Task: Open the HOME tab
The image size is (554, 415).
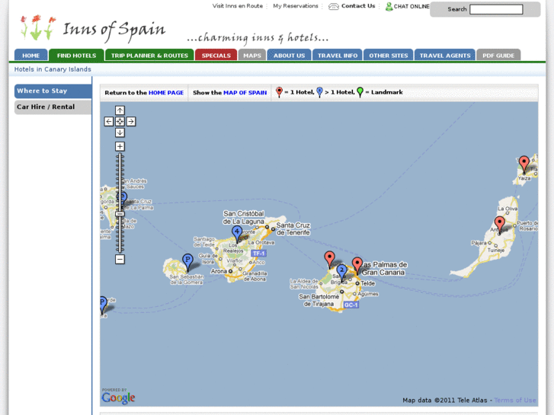Action: tap(30, 55)
